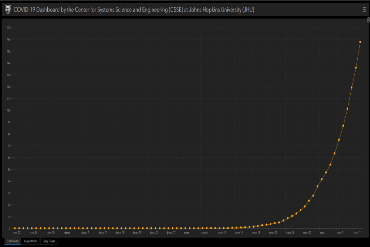Switch to the Logarithmic tab

[30, 241]
